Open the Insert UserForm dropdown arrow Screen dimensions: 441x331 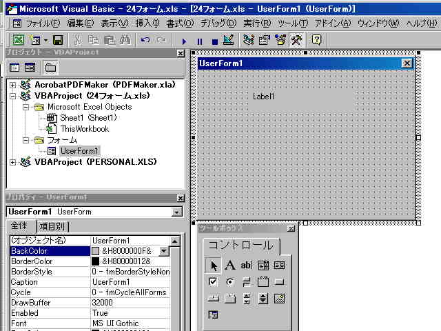(x=46, y=41)
